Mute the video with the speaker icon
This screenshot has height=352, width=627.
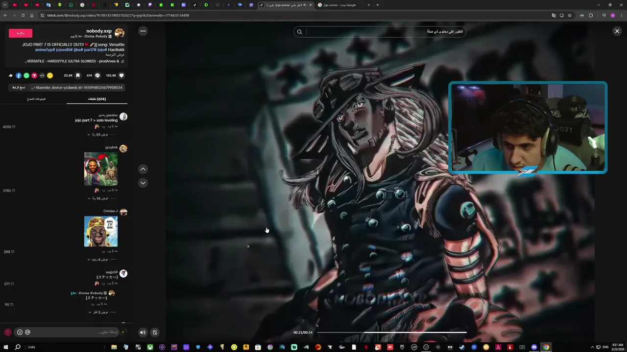(143, 332)
